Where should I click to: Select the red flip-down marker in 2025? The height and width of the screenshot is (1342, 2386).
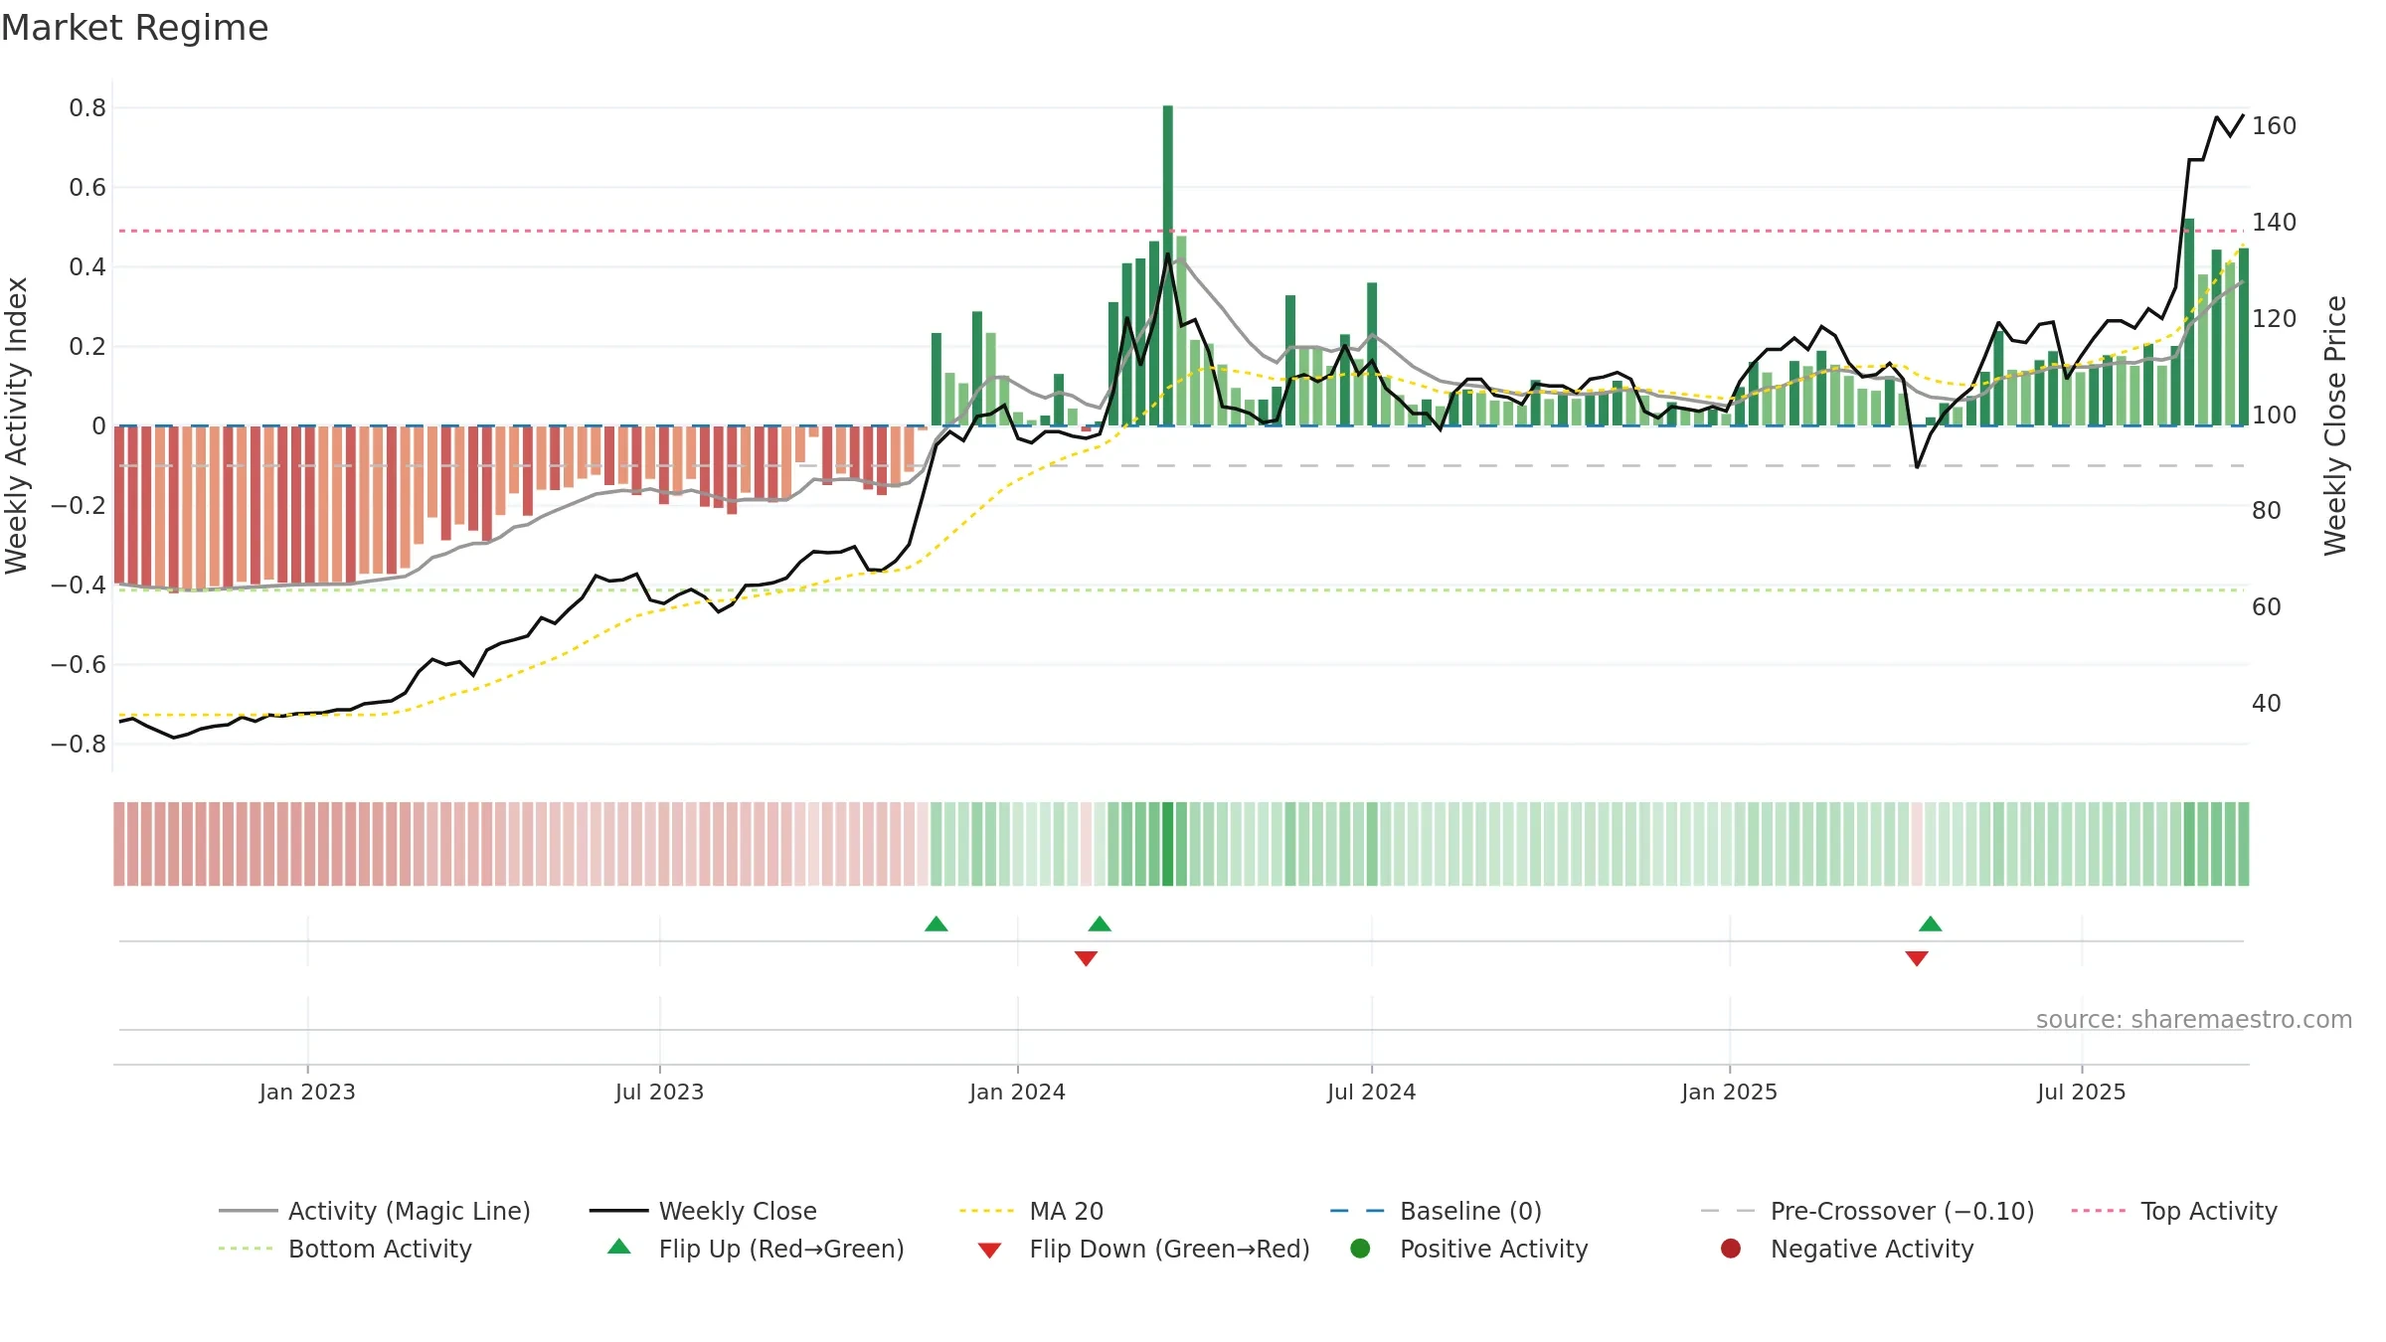[x=1917, y=958]
